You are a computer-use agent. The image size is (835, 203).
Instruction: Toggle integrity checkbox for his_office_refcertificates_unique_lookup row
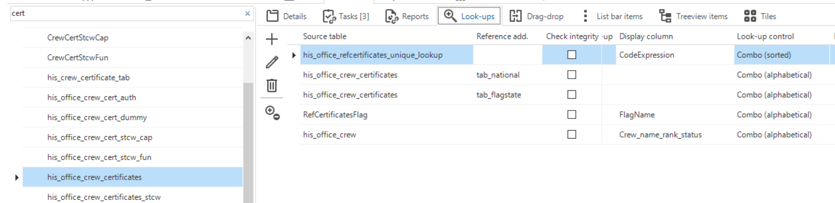point(572,55)
